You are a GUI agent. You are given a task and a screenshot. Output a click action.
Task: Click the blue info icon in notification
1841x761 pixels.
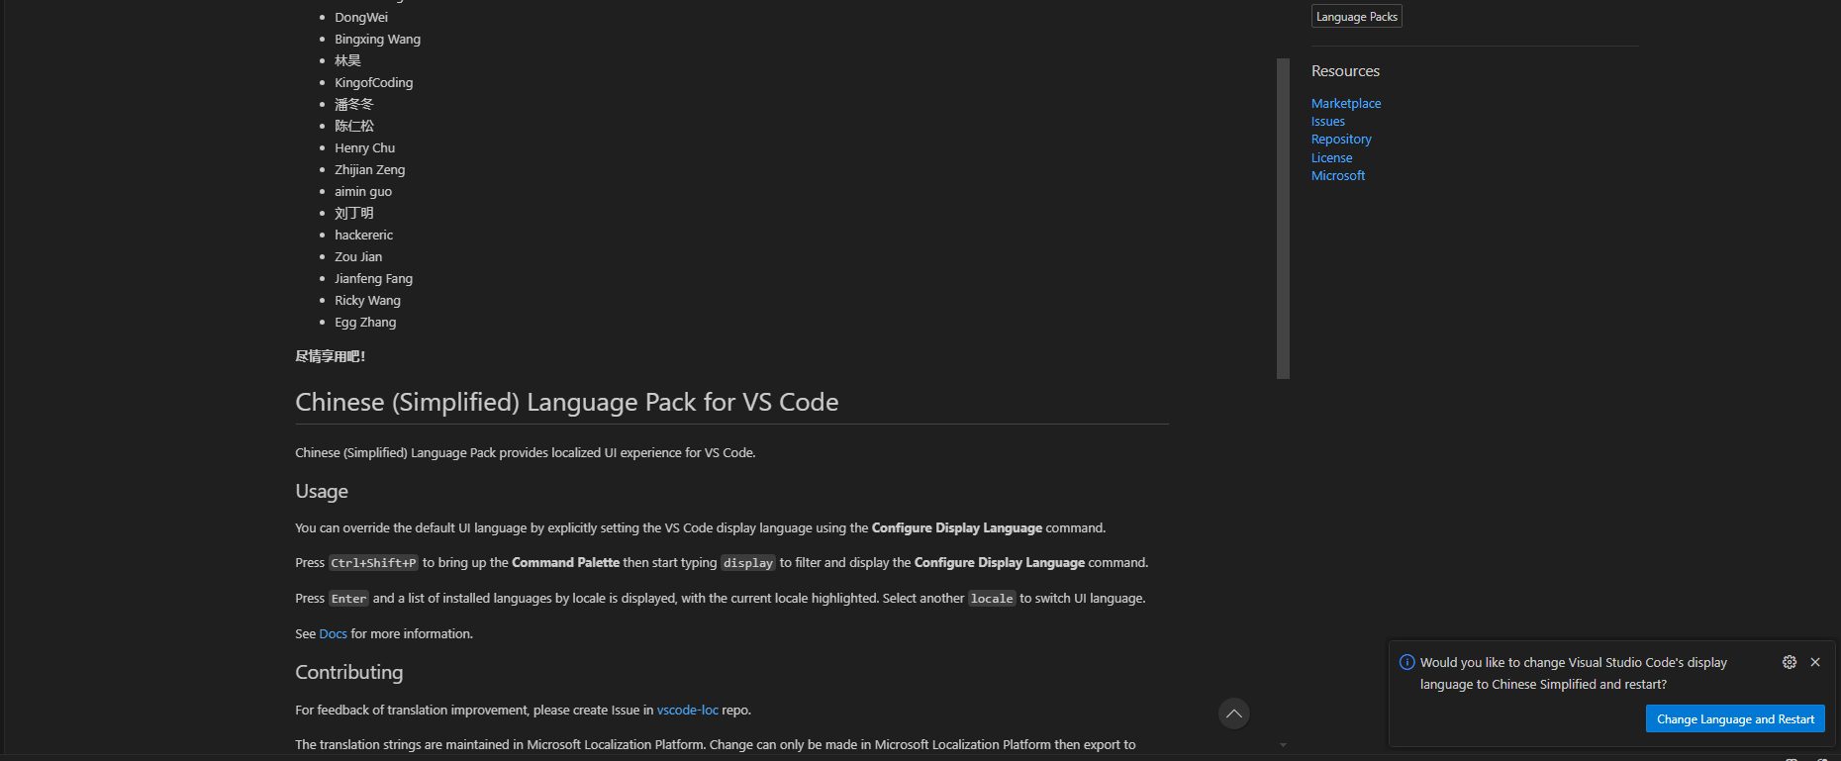coord(1406,662)
